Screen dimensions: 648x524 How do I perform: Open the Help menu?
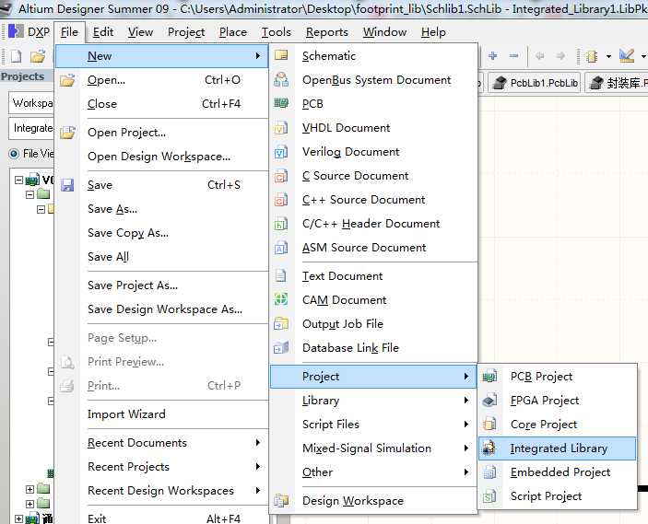433,32
